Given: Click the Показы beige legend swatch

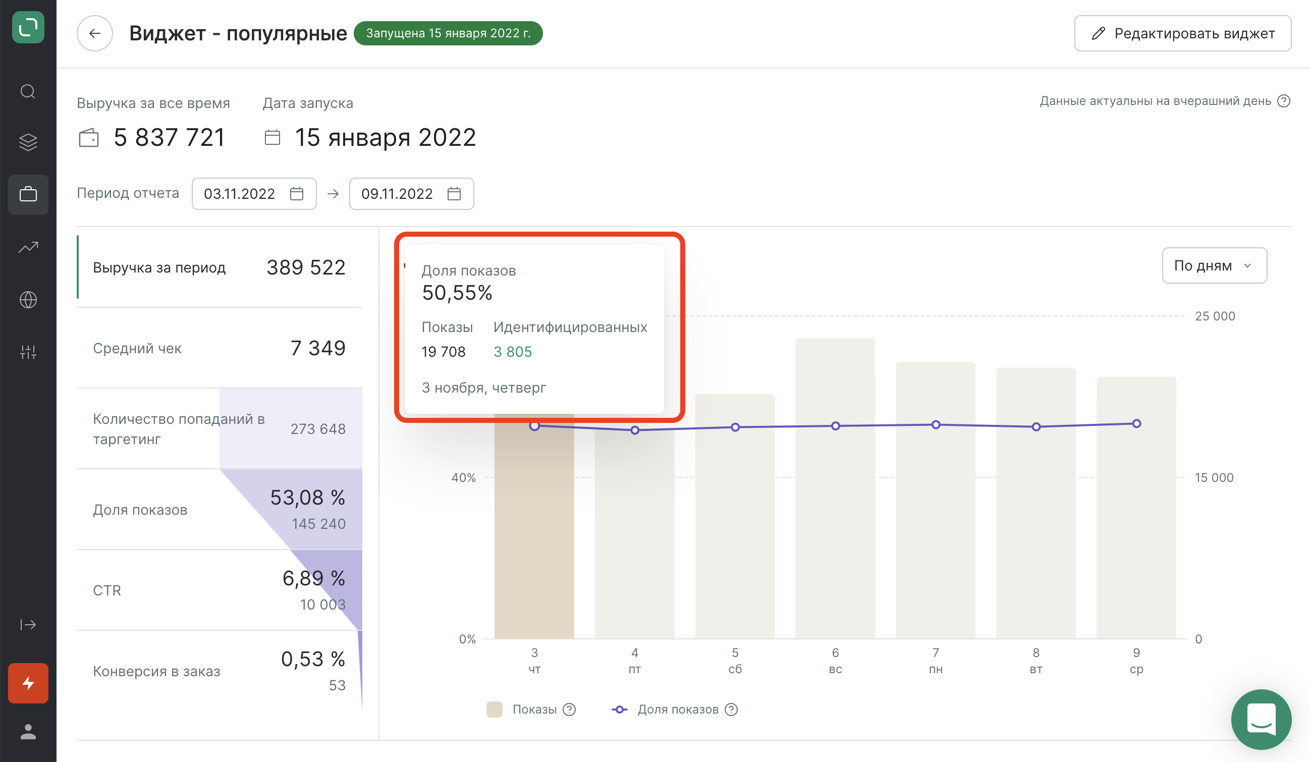Looking at the screenshot, I should click(495, 710).
